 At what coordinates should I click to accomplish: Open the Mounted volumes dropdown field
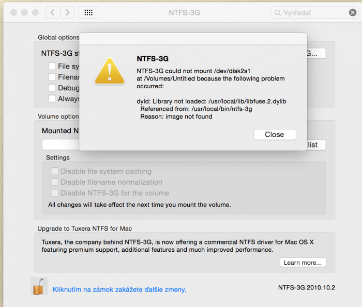point(61,145)
